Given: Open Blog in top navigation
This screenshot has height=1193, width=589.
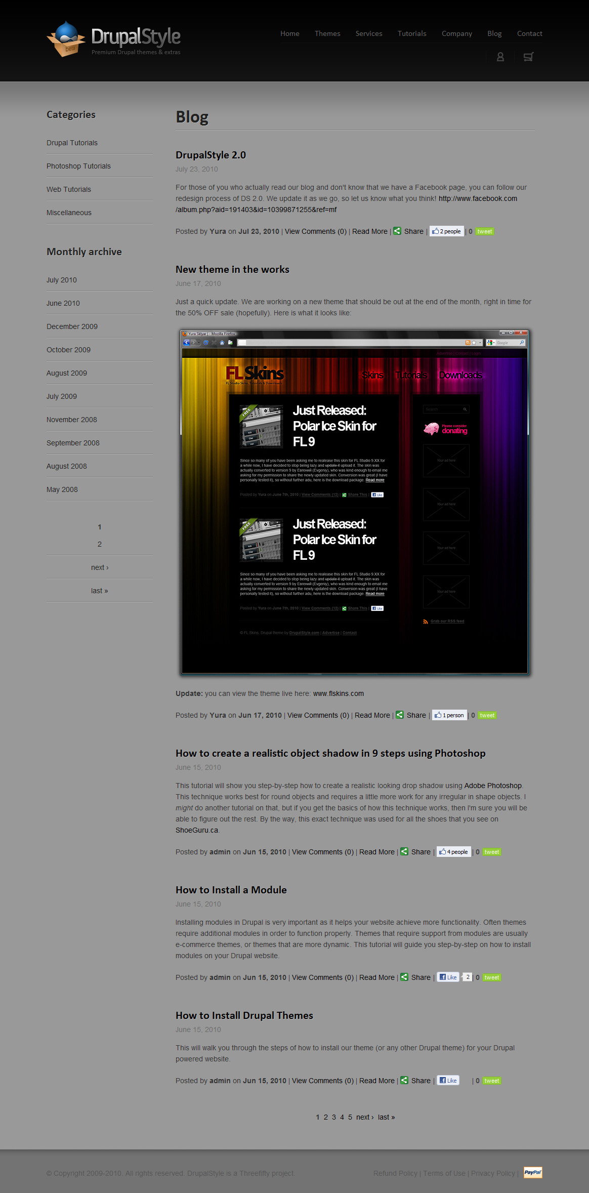Looking at the screenshot, I should click(494, 33).
